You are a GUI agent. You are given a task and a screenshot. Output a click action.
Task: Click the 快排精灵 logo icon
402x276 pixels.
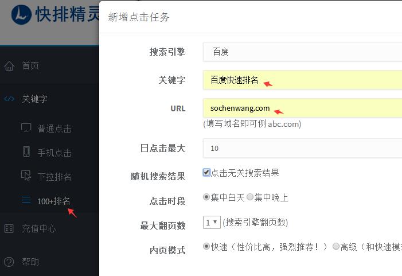pos(21,14)
